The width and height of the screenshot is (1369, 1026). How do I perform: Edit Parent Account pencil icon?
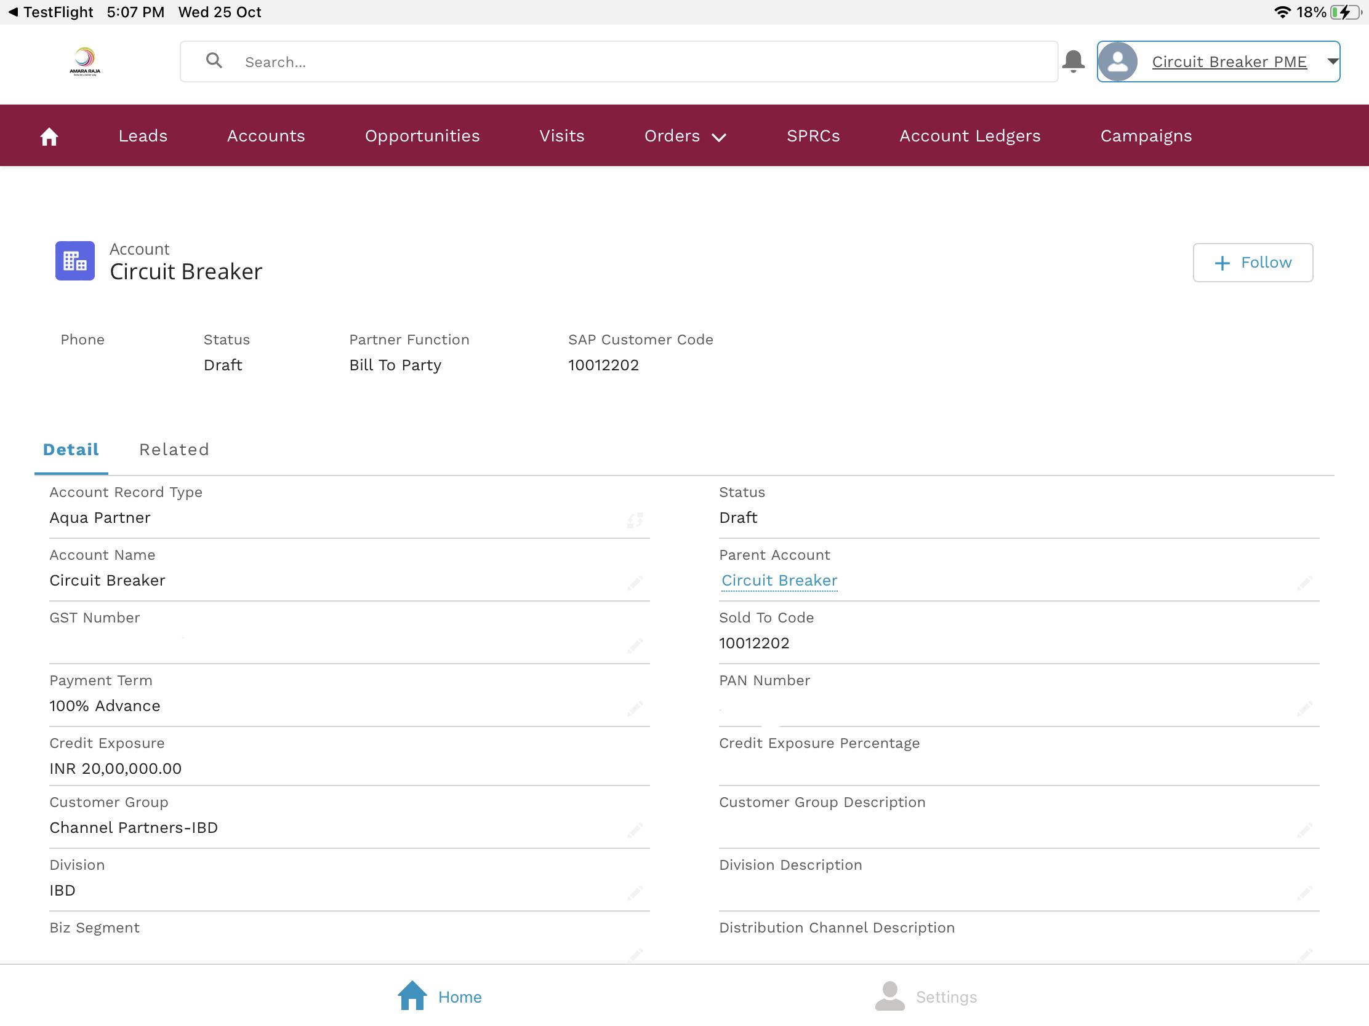[1304, 583]
